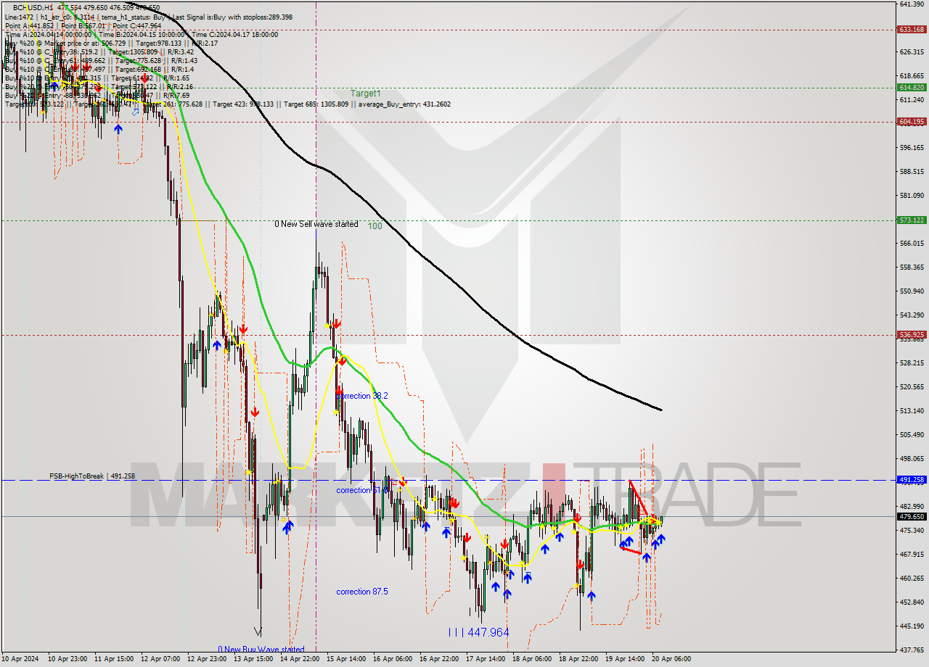This screenshot has width=929, height=667.
Task: Click the red 604.195 price tag
Action: (912, 122)
